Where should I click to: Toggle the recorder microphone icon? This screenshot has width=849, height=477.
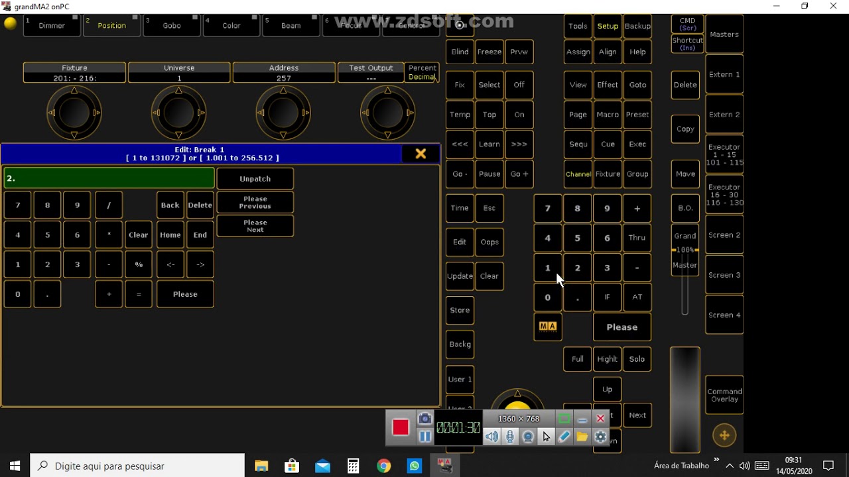[510, 437]
